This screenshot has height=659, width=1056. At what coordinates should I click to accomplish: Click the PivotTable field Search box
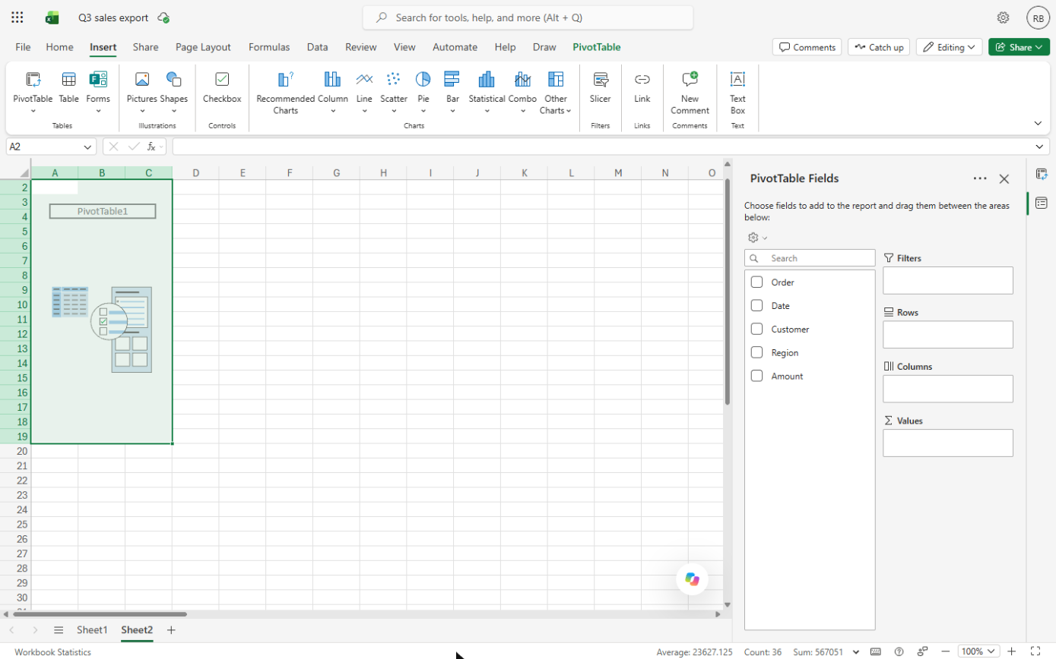pyautogui.click(x=810, y=258)
